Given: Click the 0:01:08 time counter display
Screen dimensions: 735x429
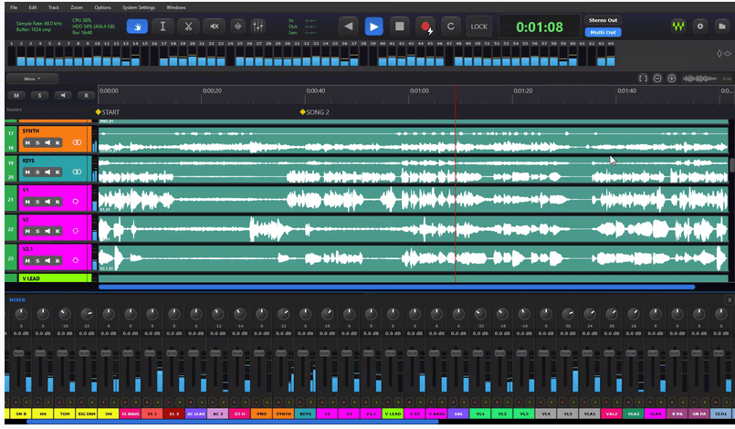Looking at the screenshot, I should [x=539, y=27].
